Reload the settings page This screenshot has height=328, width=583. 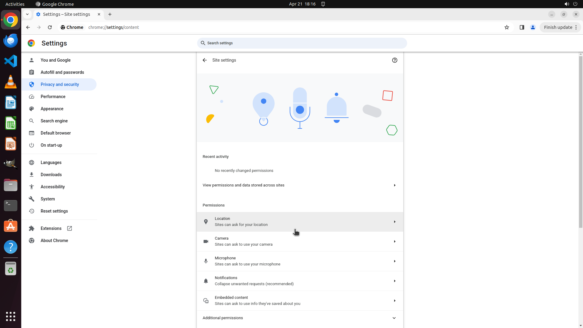[x=50, y=27]
